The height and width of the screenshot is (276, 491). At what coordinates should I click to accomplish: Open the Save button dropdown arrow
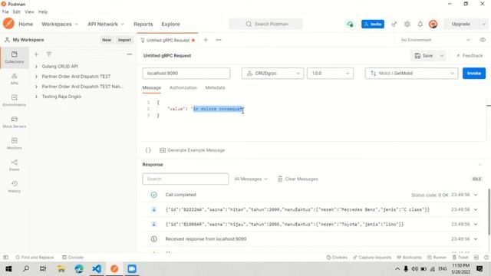pos(442,56)
